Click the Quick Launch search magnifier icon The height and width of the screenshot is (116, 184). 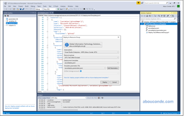click(166, 3)
